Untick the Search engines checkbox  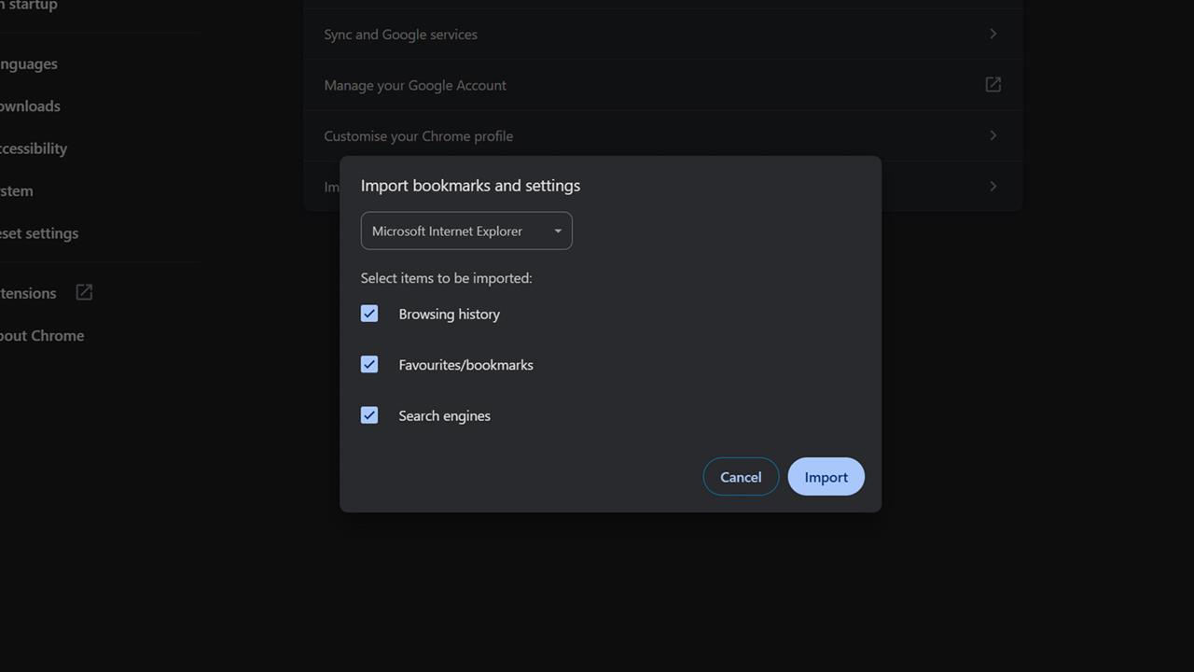(x=369, y=415)
